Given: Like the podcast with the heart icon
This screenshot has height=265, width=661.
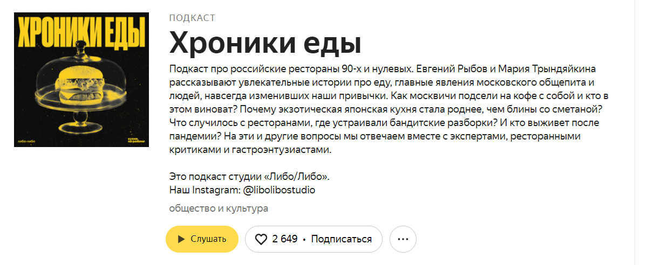Looking at the screenshot, I should pos(261,239).
